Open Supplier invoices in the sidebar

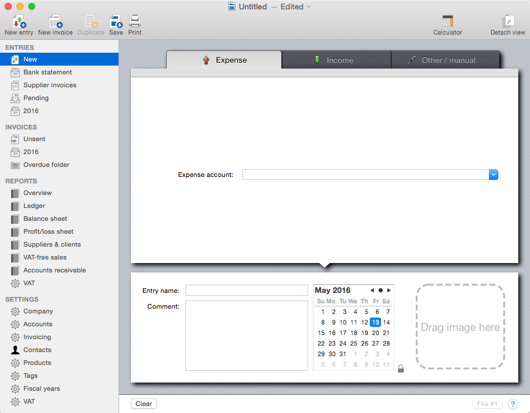[59, 85]
